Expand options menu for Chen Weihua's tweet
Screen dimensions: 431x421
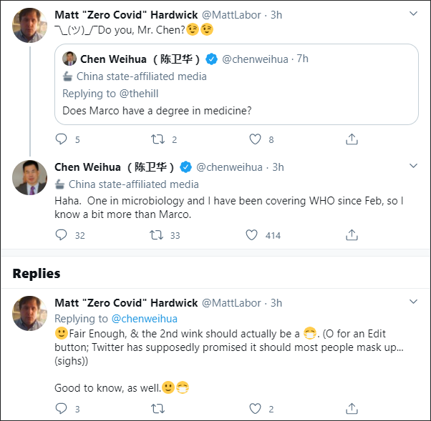pyautogui.click(x=413, y=166)
